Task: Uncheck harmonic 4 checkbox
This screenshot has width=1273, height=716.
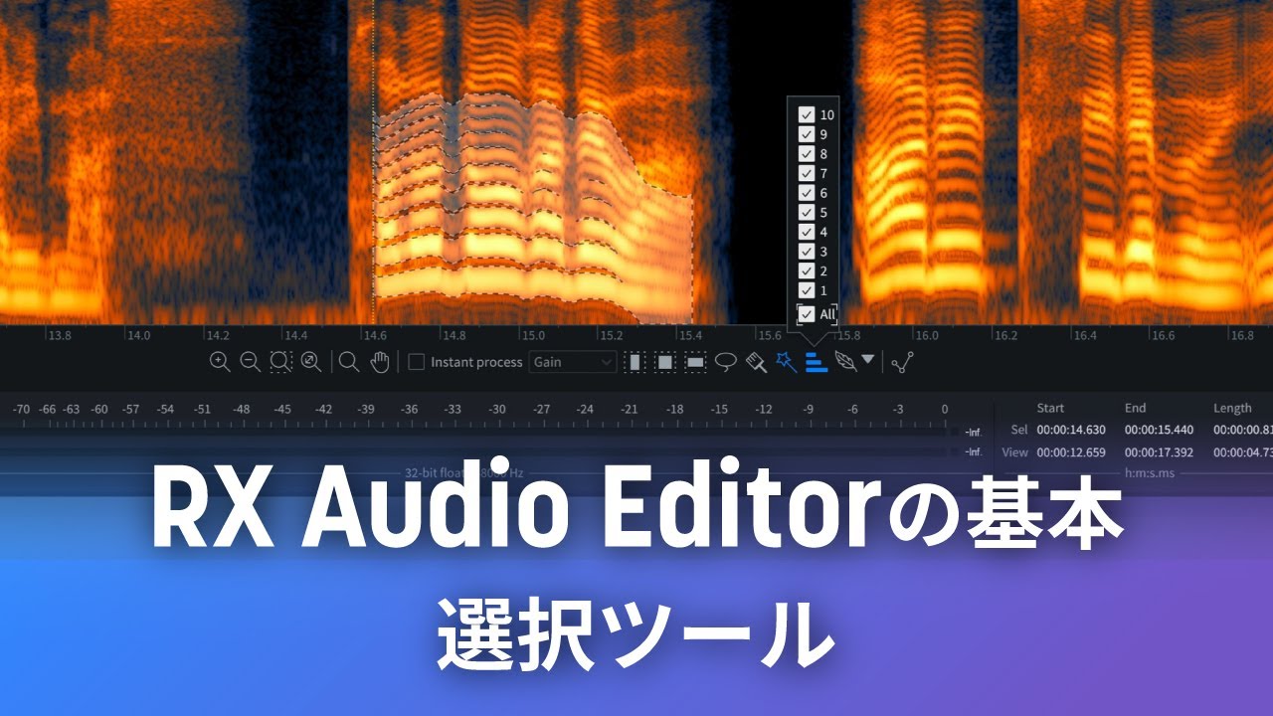Action: tap(807, 232)
